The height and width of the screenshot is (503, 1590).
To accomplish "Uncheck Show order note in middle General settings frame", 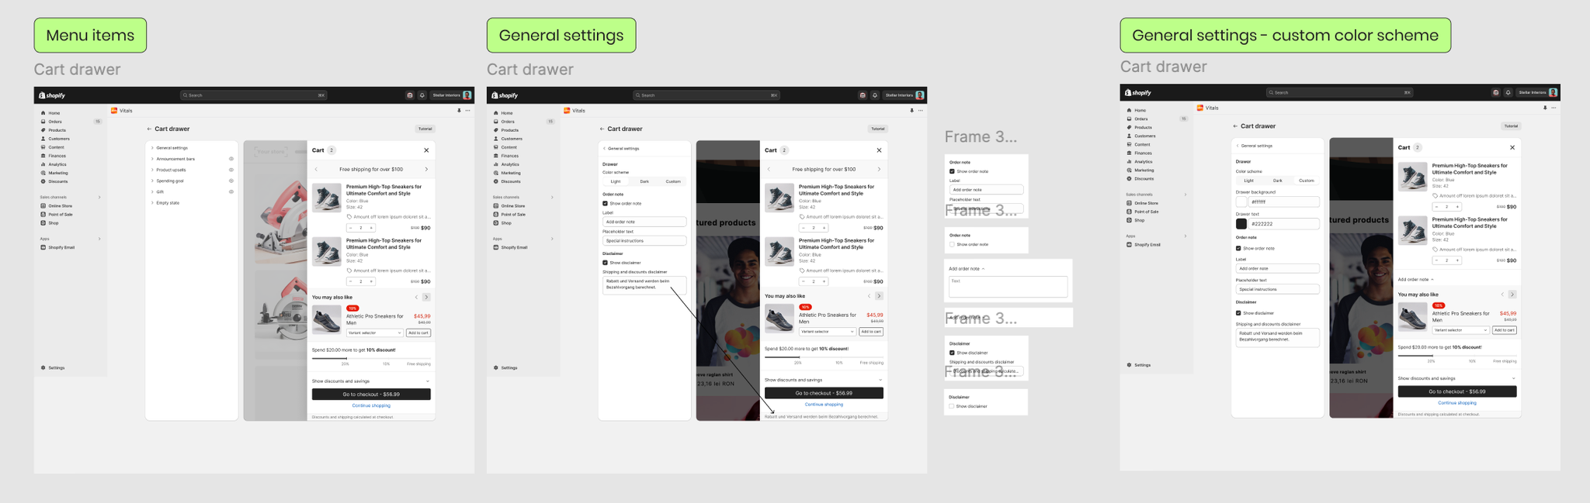I will click(x=605, y=204).
